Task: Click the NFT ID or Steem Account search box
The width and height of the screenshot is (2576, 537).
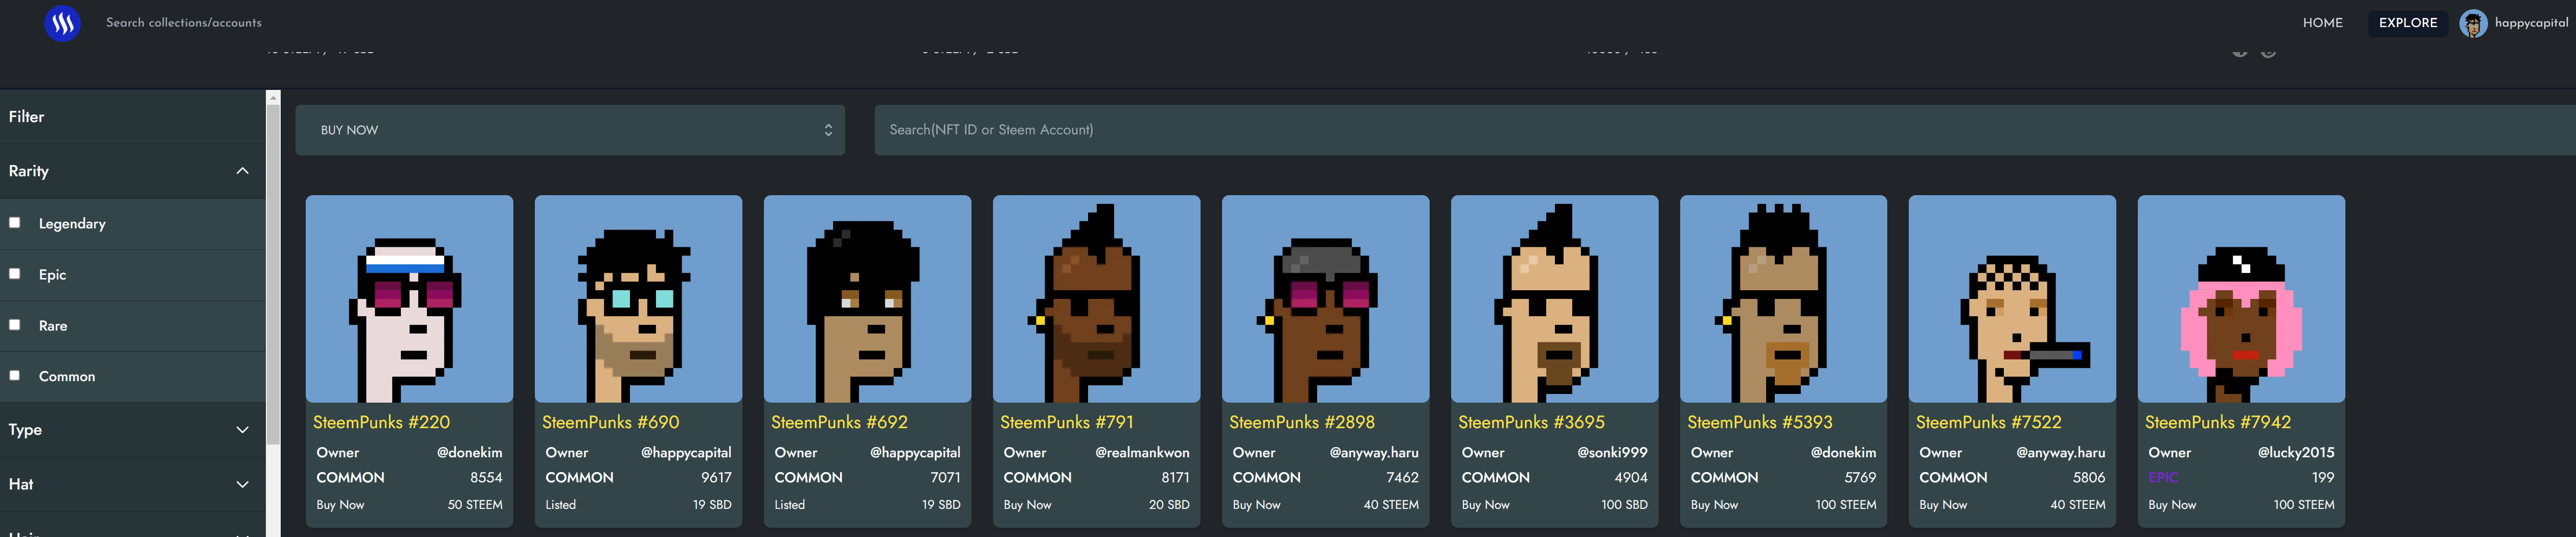Action: (1724, 130)
